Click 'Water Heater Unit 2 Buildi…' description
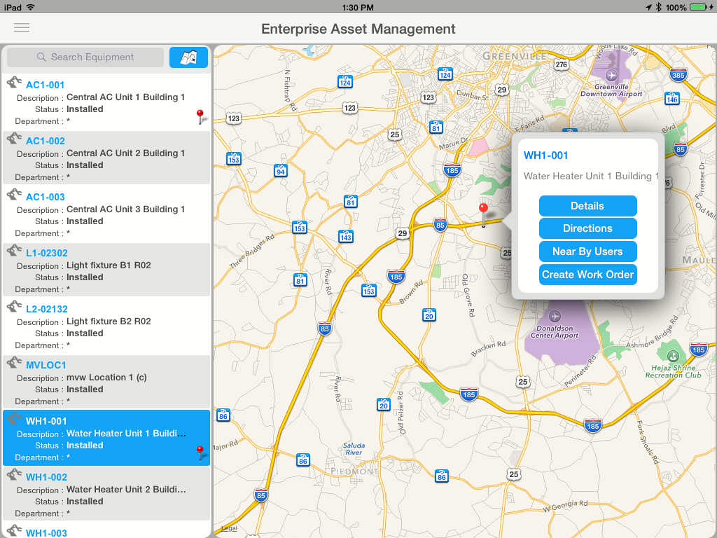Image resolution: width=717 pixels, height=538 pixels. pos(126,490)
